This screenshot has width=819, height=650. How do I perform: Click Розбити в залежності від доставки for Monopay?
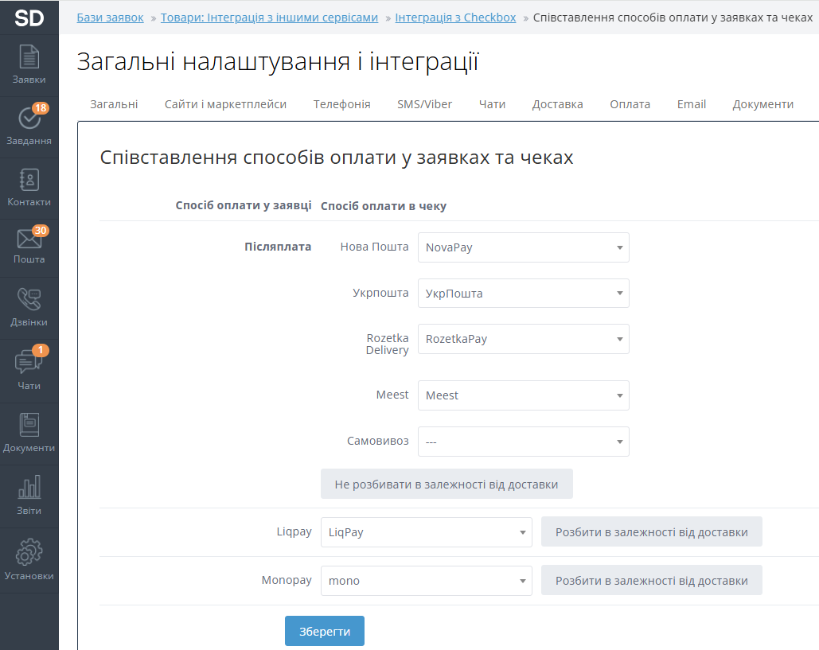pos(651,581)
